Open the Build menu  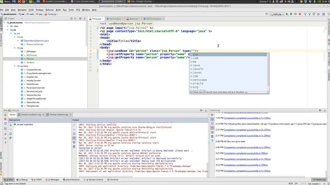(58, 10)
